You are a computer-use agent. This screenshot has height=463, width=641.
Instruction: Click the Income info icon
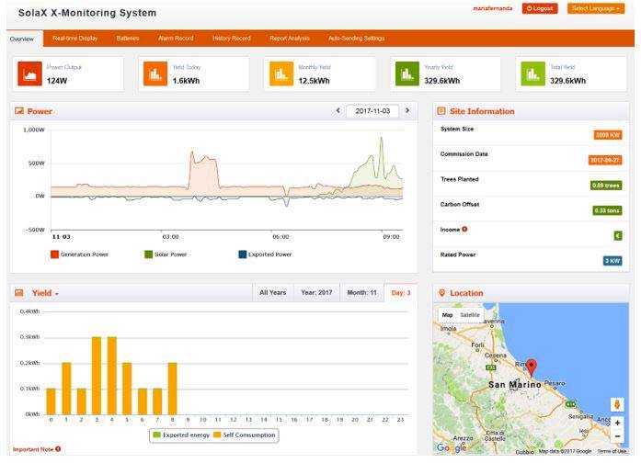tap(464, 229)
